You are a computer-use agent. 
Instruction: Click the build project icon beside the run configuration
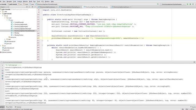tap(158, 4)
